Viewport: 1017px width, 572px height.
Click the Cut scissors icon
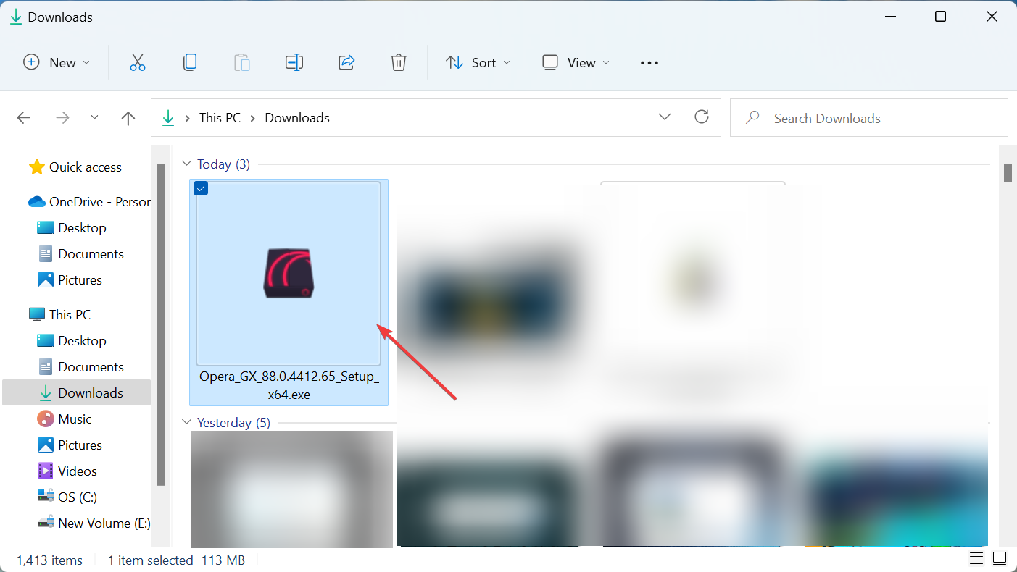(138, 62)
